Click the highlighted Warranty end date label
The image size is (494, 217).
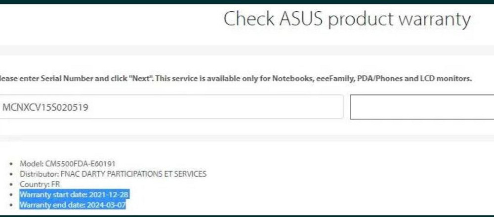(x=50, y=205)
